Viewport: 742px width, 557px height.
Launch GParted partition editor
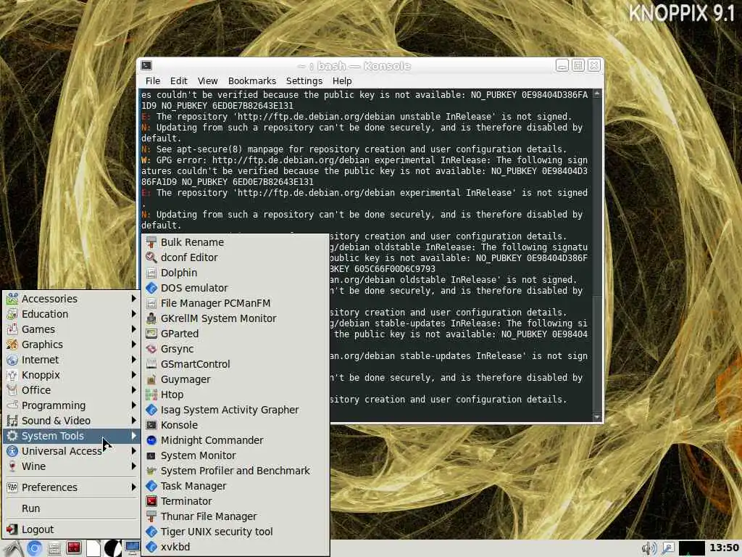click(235, 334)
